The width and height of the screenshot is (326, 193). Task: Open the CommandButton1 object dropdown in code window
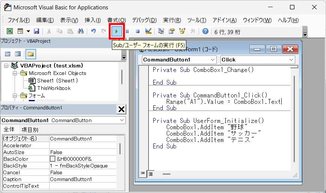(x=213, y=60)
